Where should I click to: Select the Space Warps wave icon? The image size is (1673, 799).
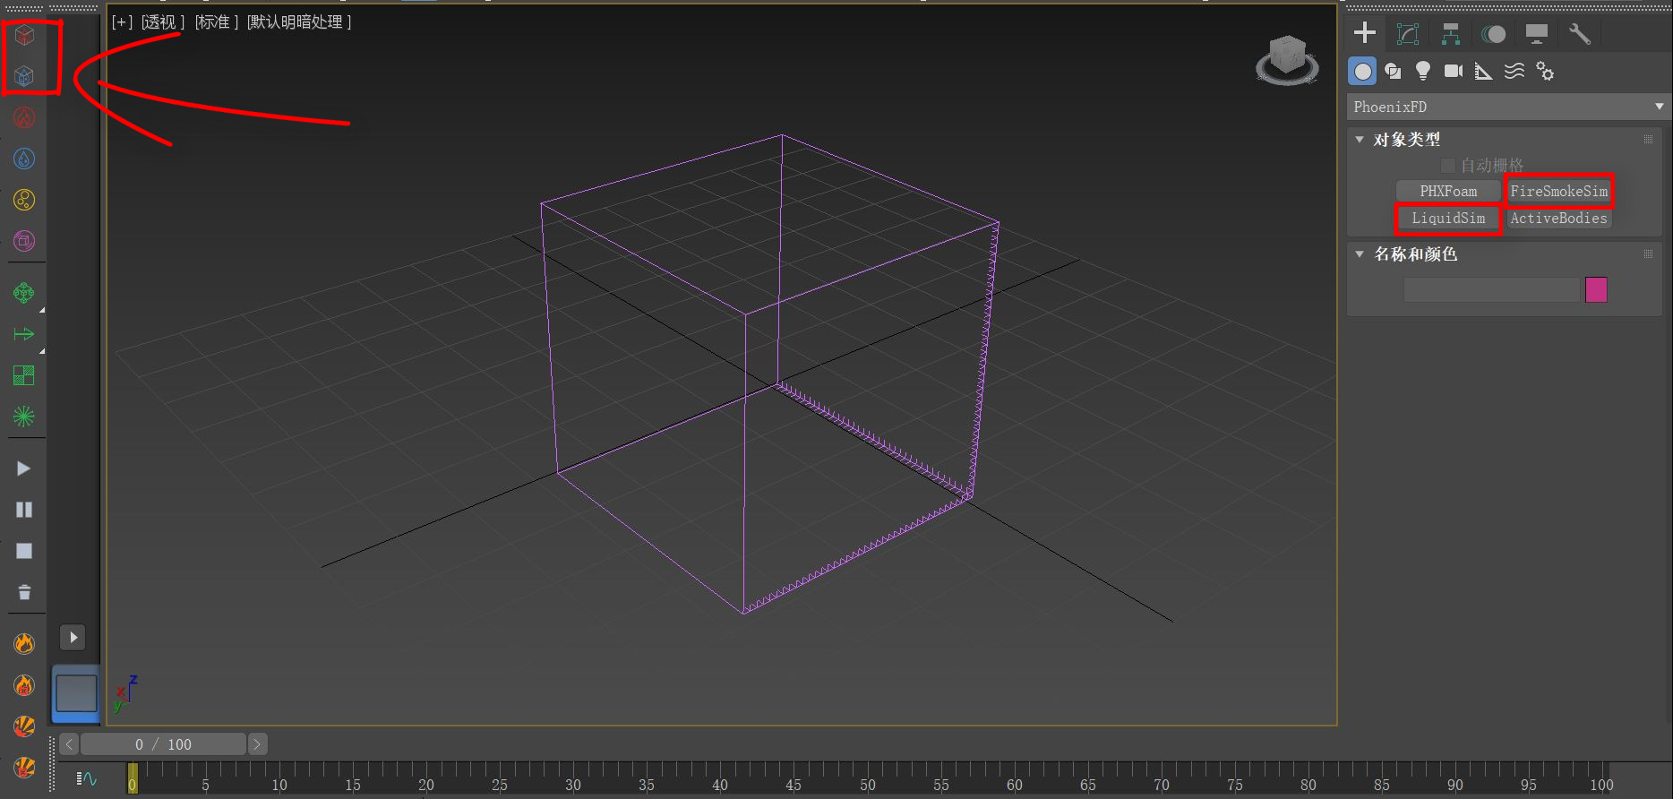[1514, 71]
